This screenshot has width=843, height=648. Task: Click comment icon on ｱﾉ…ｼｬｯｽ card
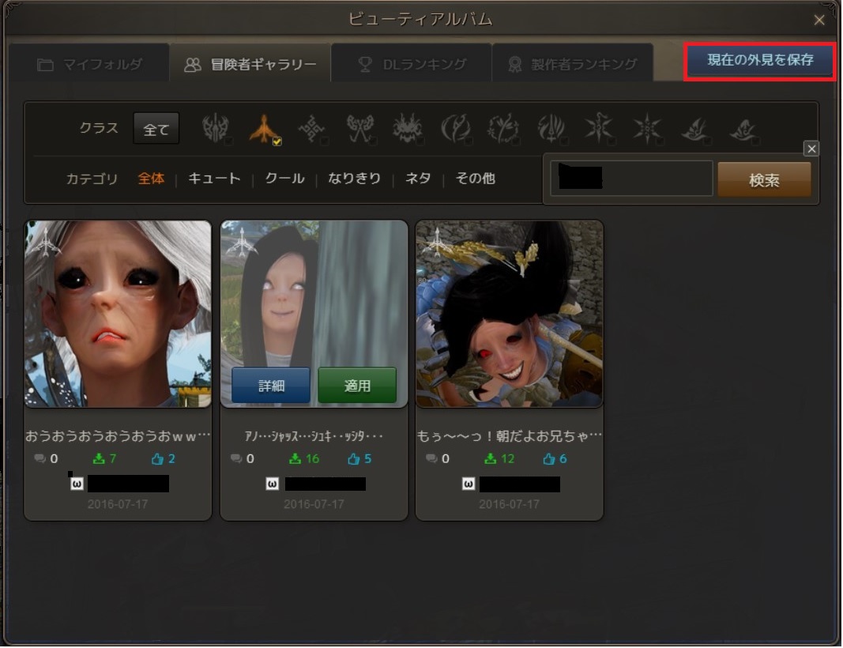(x=236, y=458)
